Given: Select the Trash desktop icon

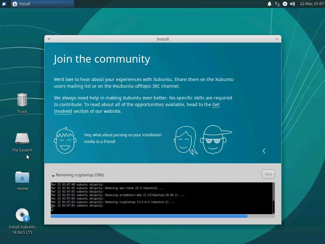Looking at the screenshot, I should [22, 103].
